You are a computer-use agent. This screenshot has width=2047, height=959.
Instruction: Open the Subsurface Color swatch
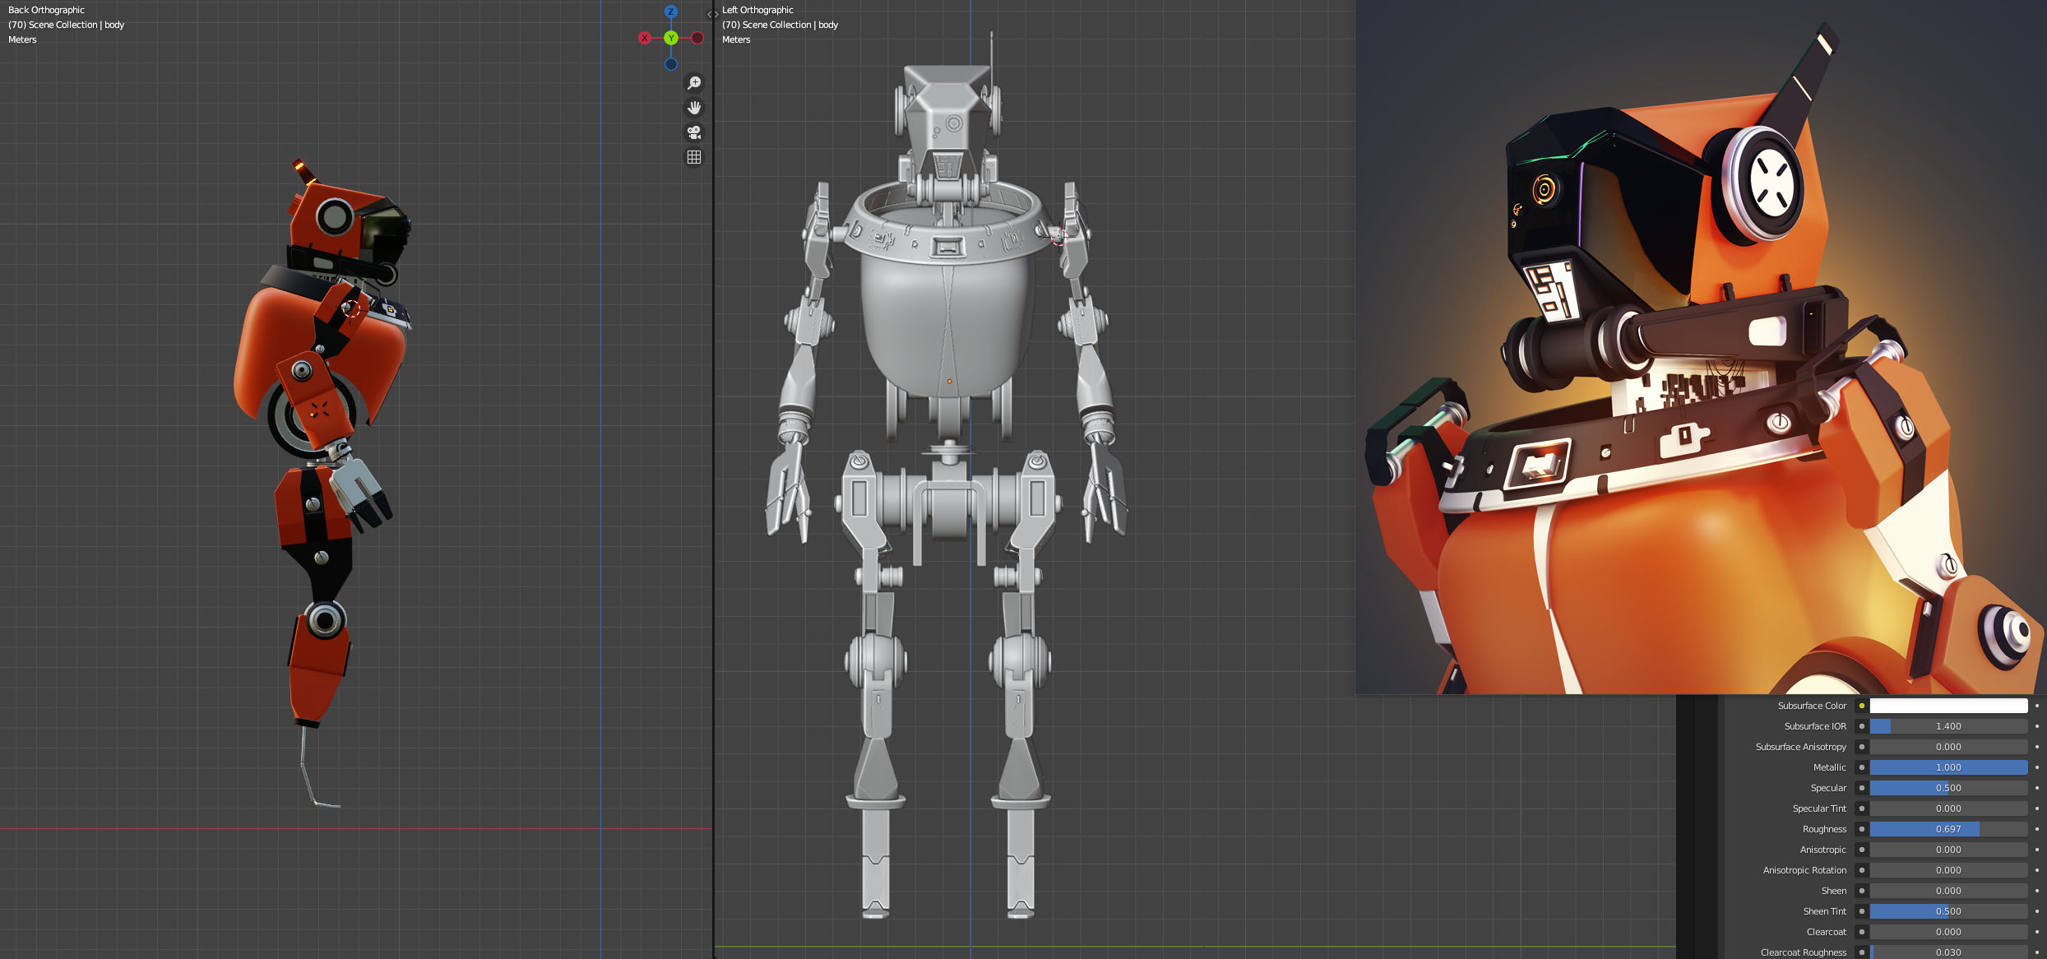[1947, 706]
